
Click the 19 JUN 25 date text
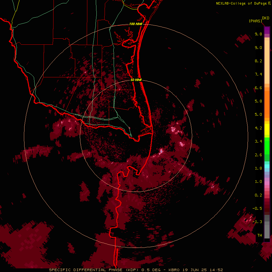tap(194, 270)
